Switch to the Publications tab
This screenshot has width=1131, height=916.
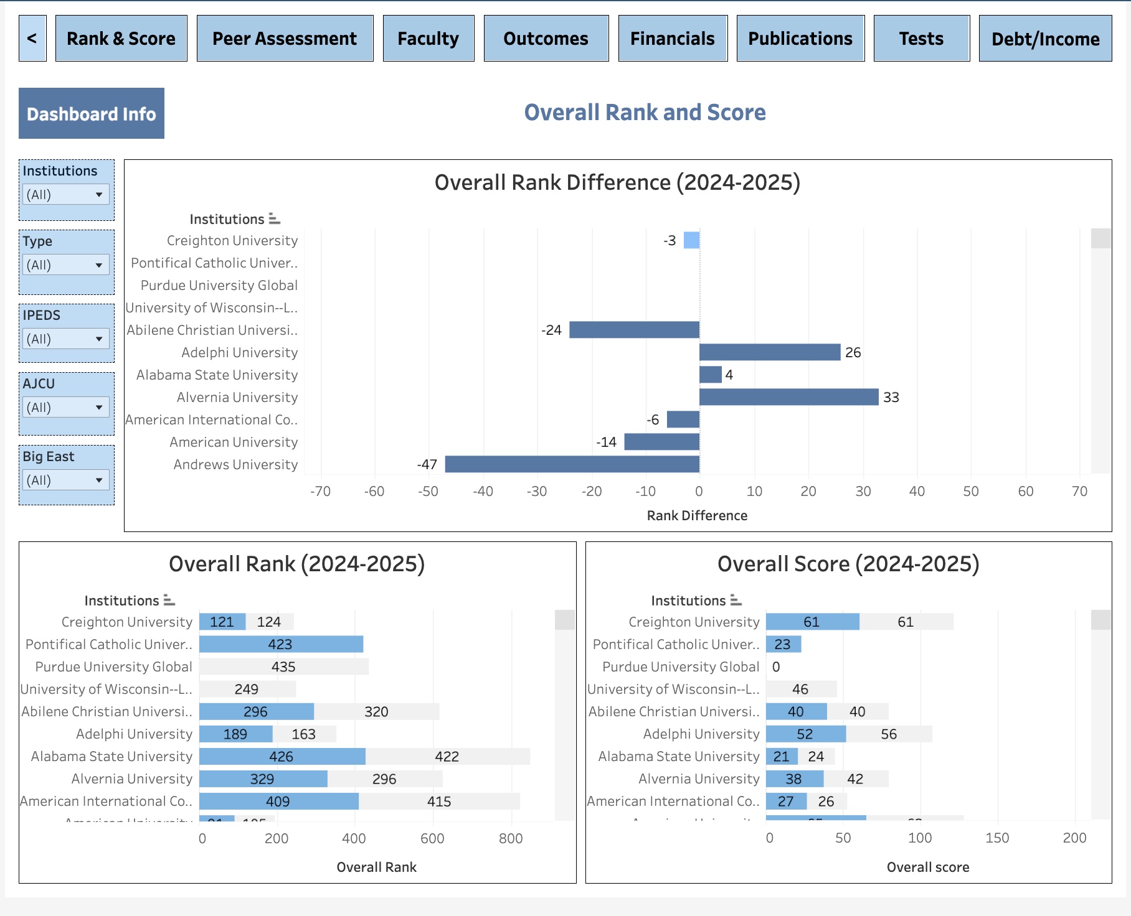pos(800,39)
